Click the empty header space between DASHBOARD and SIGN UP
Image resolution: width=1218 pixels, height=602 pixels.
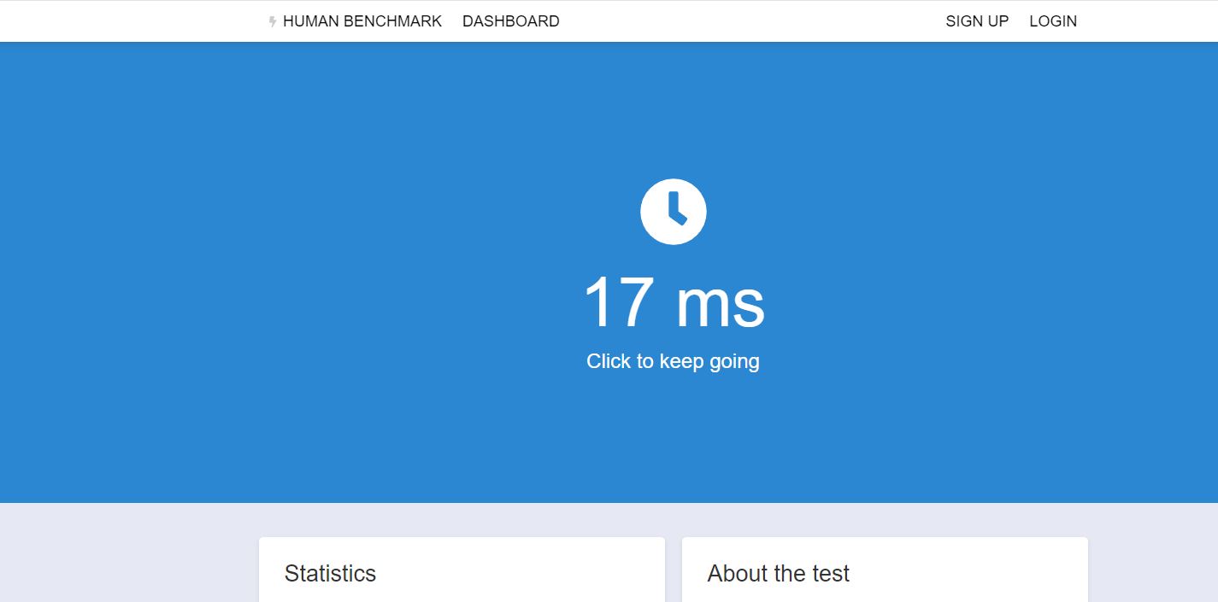click(x=752, y=21)
